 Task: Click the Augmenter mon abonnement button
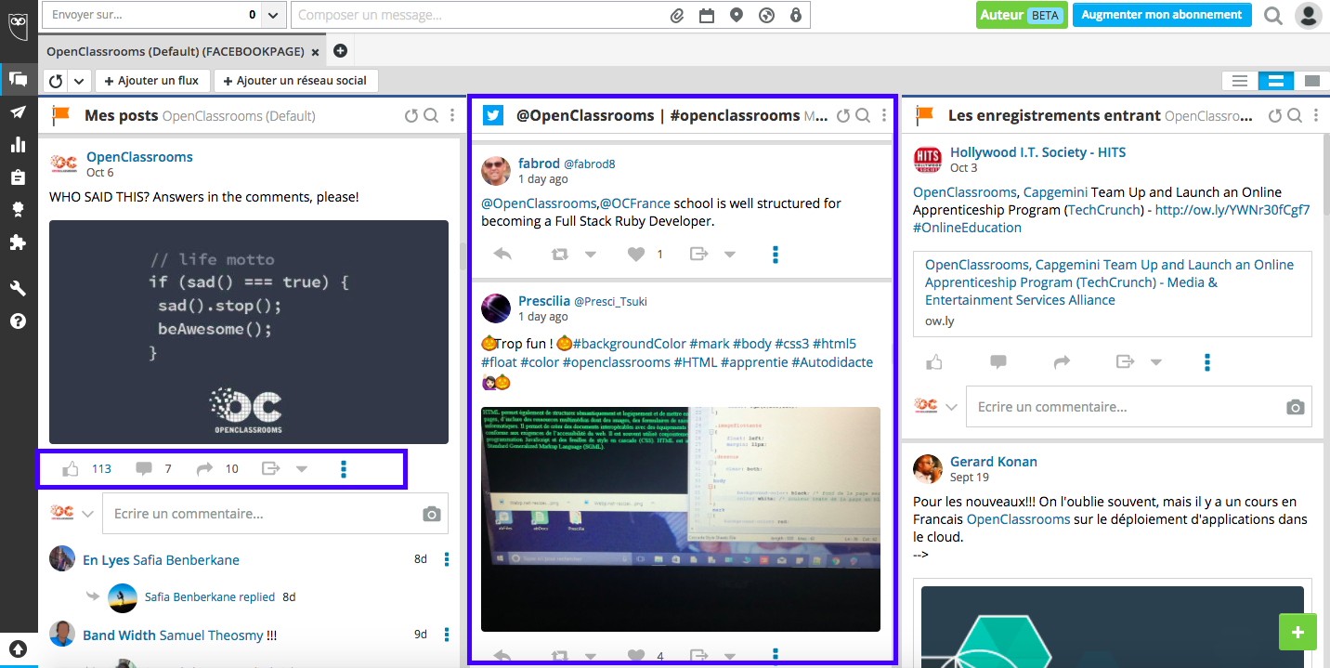1162,15
